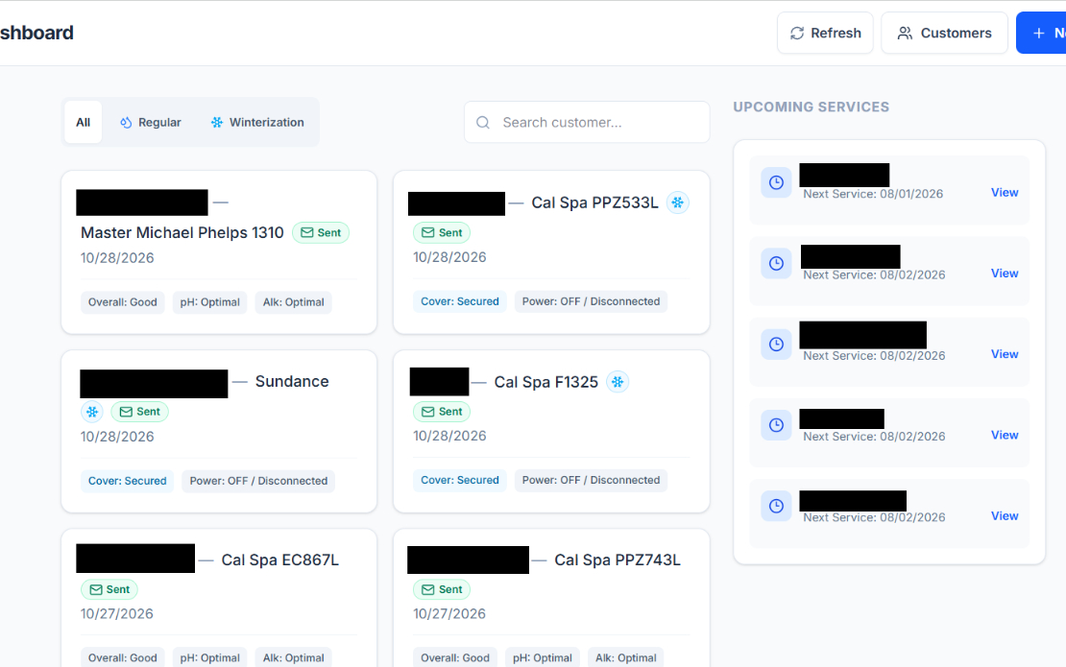Screen dimensions: 1066x667
Task: Click snowflake icon beside Cal Spa F1325
Action: click(618, 382)
